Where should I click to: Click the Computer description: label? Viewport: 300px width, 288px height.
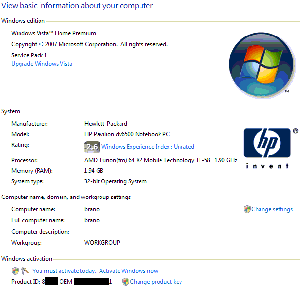(40, 232)
